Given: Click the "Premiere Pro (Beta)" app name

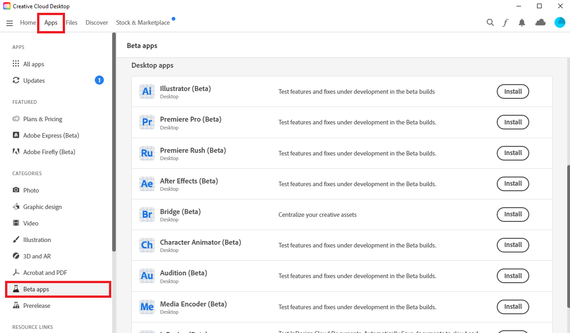Looking at the screenshot, I should click(x=190, y=119).
